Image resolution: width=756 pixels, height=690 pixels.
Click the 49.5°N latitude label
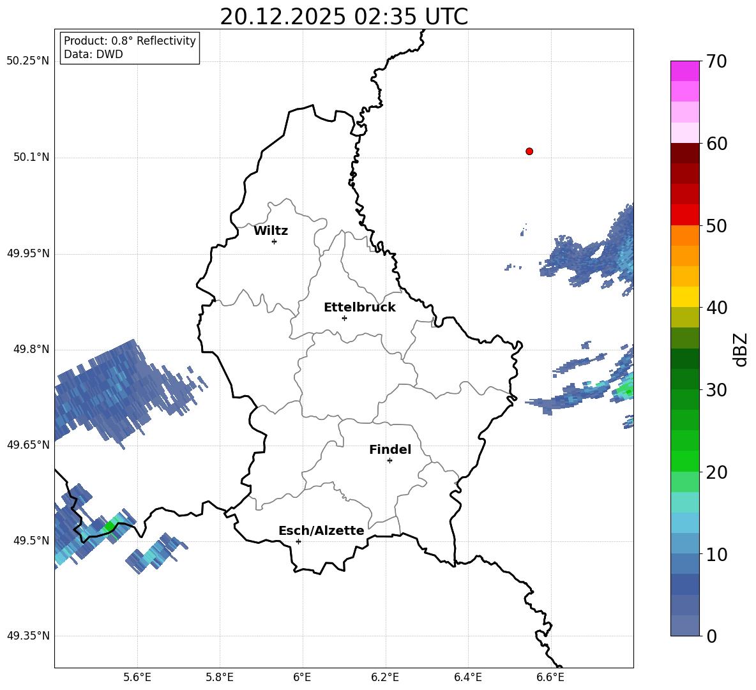[31, 541]
